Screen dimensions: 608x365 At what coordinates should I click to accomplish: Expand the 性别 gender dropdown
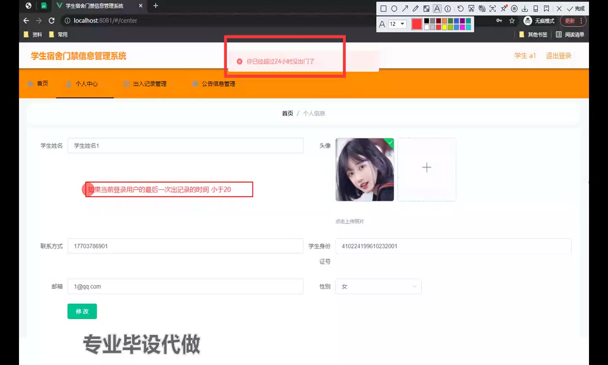(x=378, y=286)
